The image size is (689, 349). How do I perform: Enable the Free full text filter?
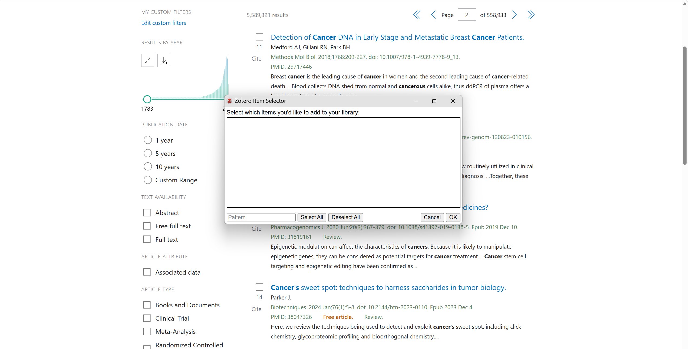pos(147,226)
